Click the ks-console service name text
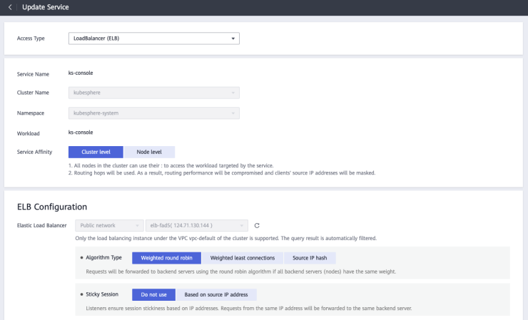The image size is (528, 320). [x=81, y=73]
